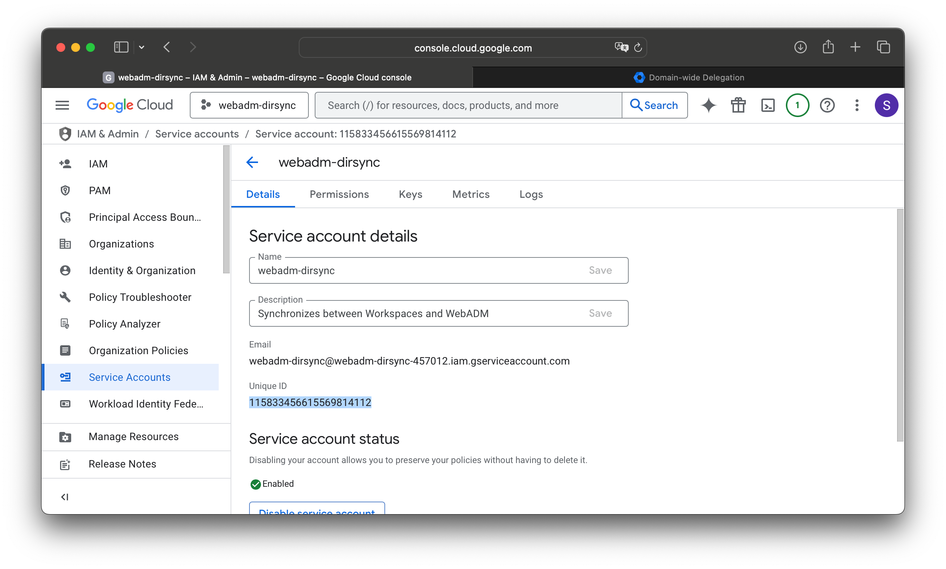Click the PAM shield icon in sidebar
Viewport: 946px width, 569px height.
point(65,190)
